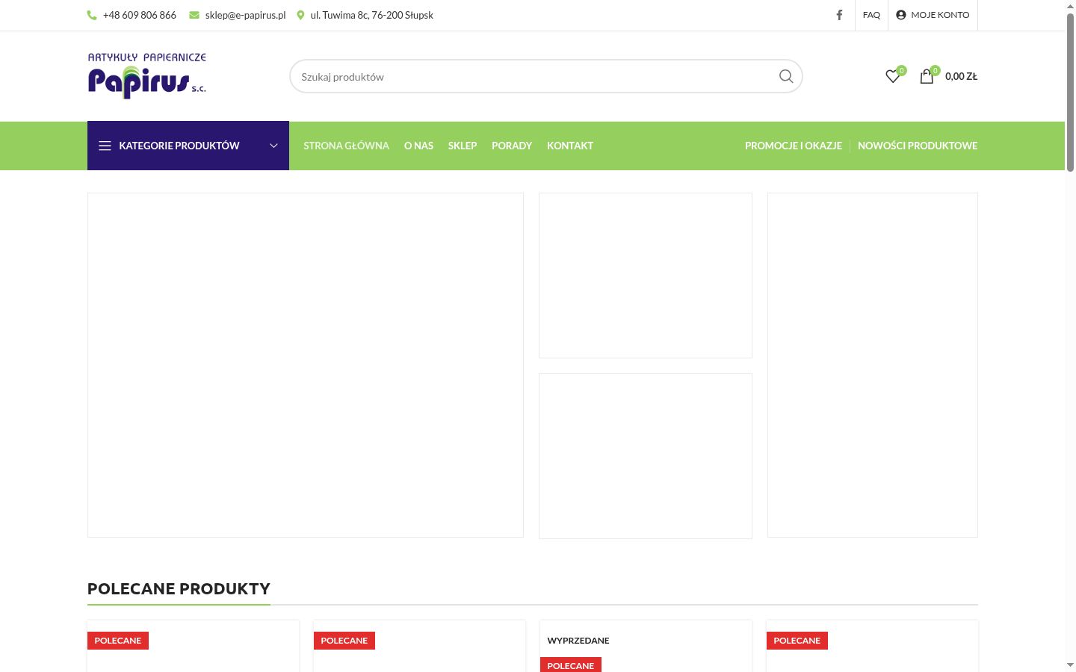Click the search magnifier icon
The width and height of the screenshot is (1076, 672).
786,76
